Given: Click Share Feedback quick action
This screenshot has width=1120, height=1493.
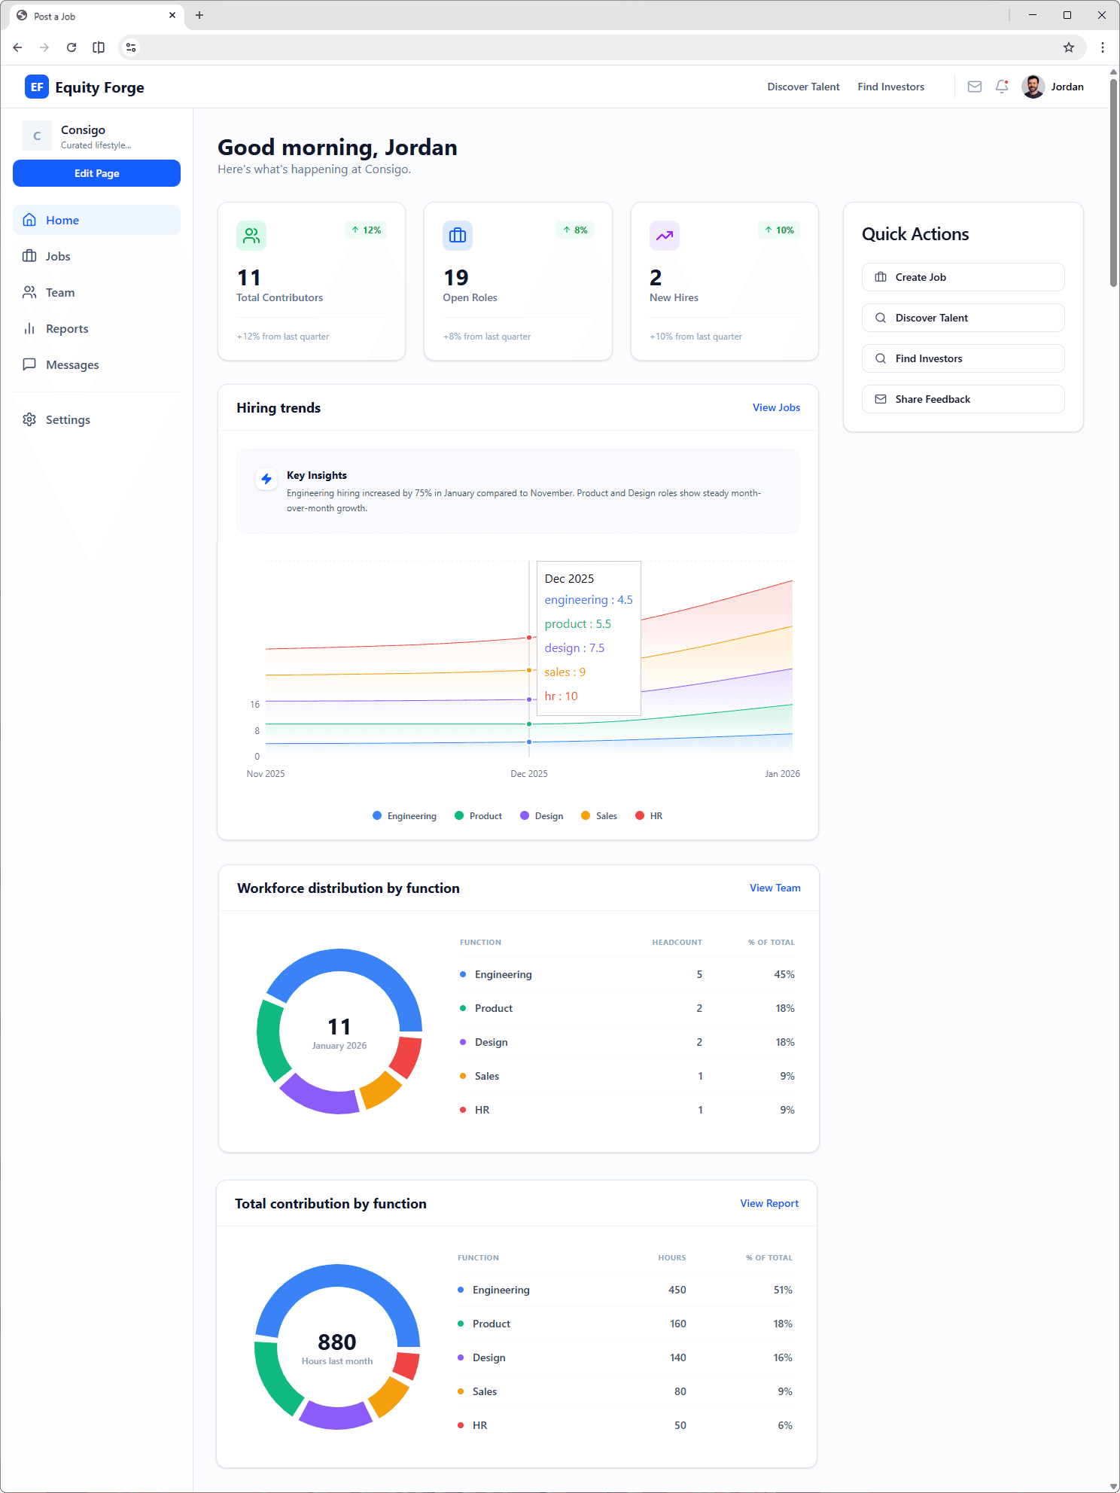Looking at the screenshot, I should pos(963,399).
